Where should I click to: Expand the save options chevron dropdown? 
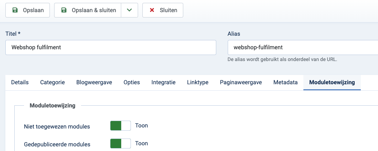click(129, 10)
